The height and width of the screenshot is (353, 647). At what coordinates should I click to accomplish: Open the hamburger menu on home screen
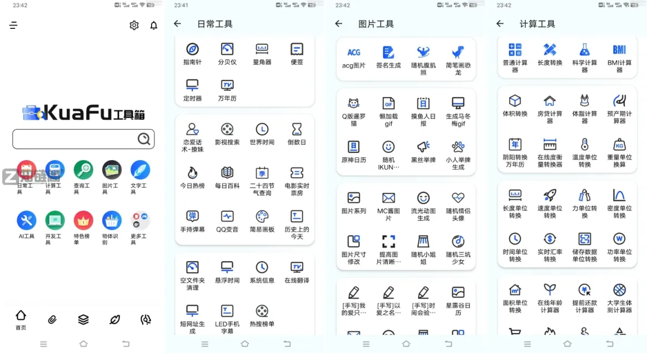(x=13, y=25)
